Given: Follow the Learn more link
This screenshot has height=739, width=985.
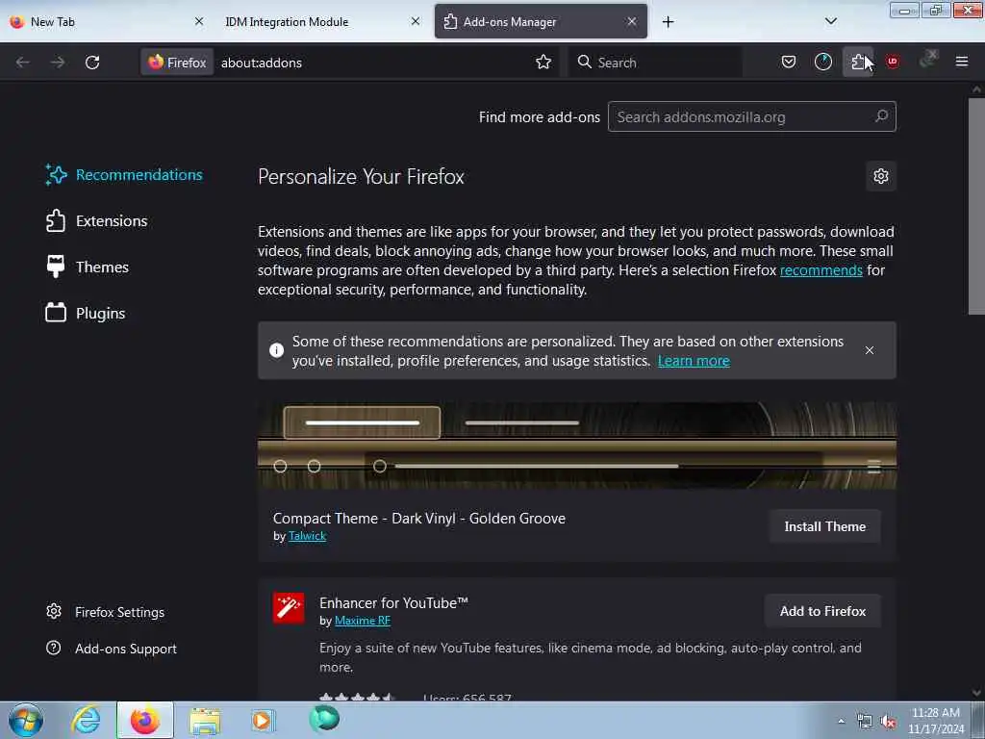Looking at the screenshot, I should [694, 361].
